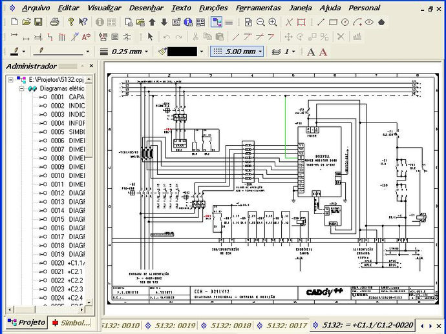
Task: Toggle the project tree panel button
Action: tap(217, 22)
